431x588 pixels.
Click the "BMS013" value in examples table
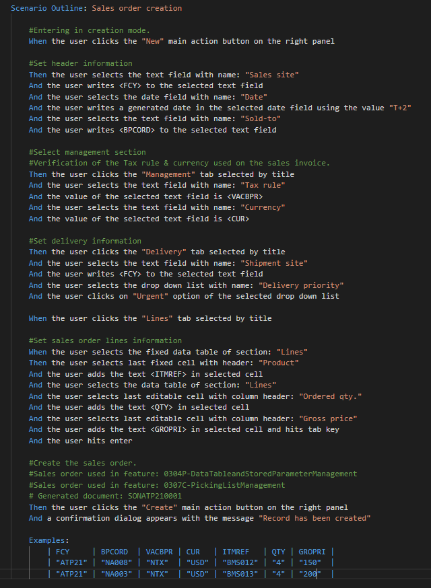pos(241,573)
